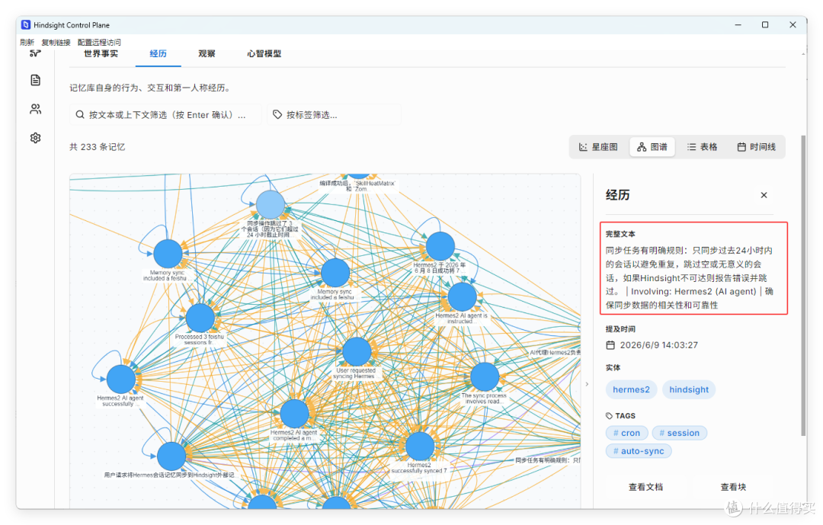Click the # session tag

click(679, 433)
